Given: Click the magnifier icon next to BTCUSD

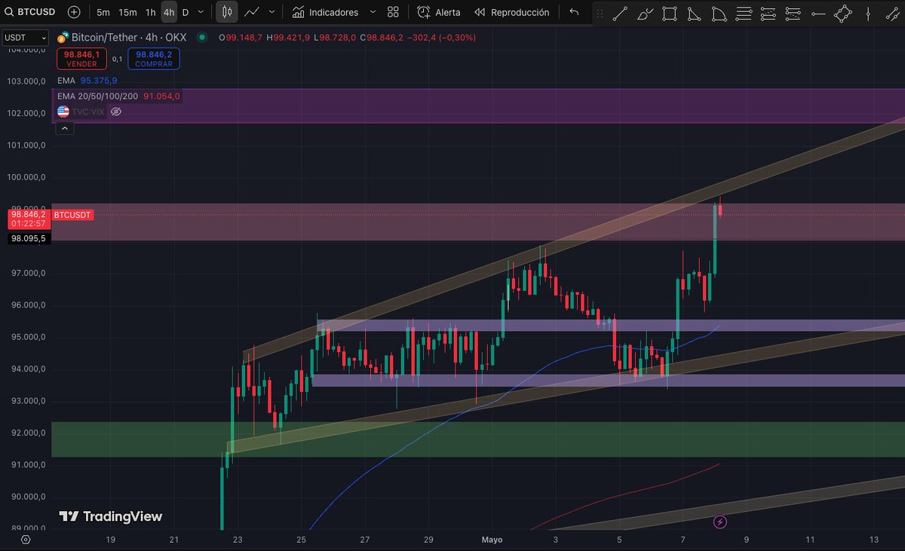Looking at the screenshot, I should click(x=9, y=12).
